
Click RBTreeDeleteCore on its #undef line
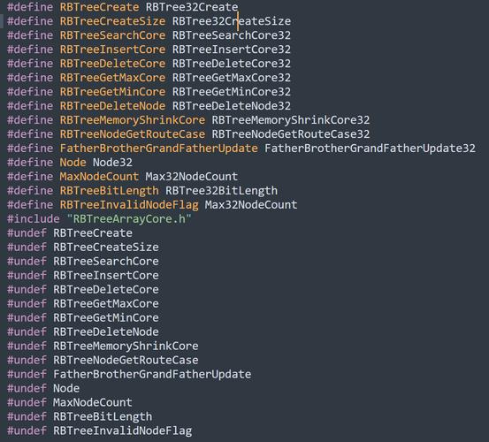click(x=106, y=290)
